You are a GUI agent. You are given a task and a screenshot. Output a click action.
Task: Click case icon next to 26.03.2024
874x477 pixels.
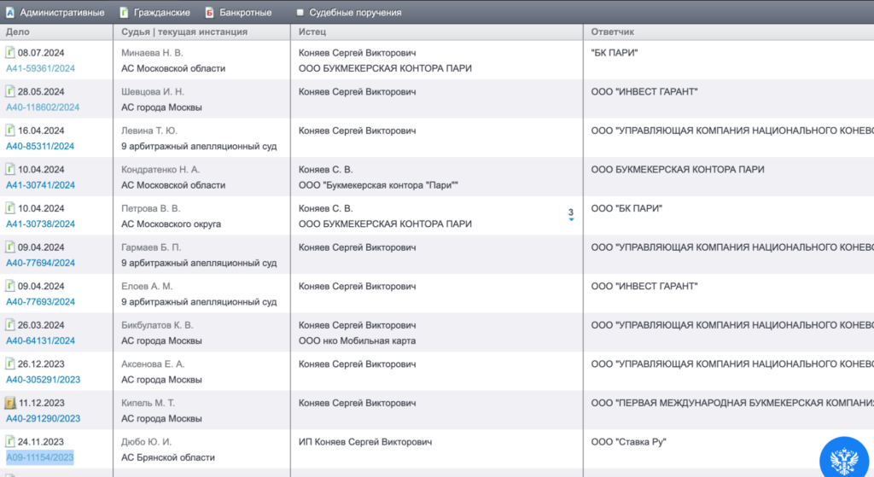(10, 325)
